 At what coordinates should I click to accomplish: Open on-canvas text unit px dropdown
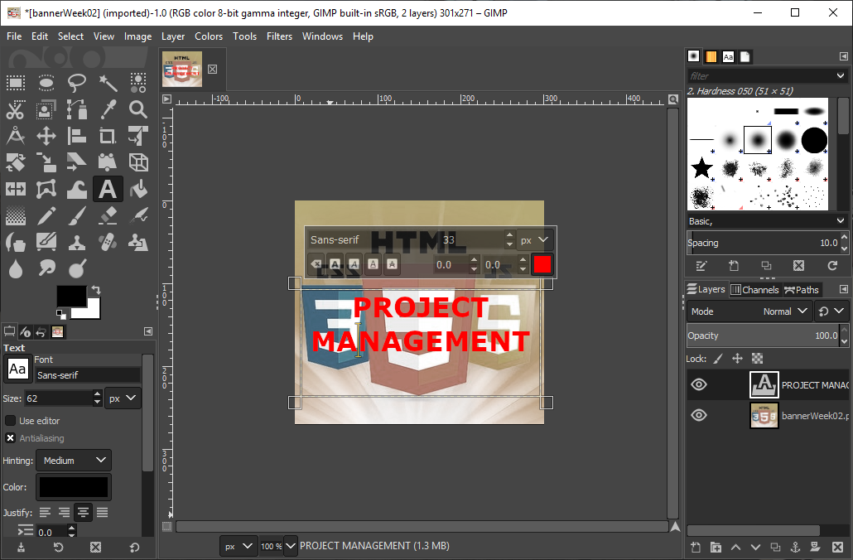click(x=535, y=240)
